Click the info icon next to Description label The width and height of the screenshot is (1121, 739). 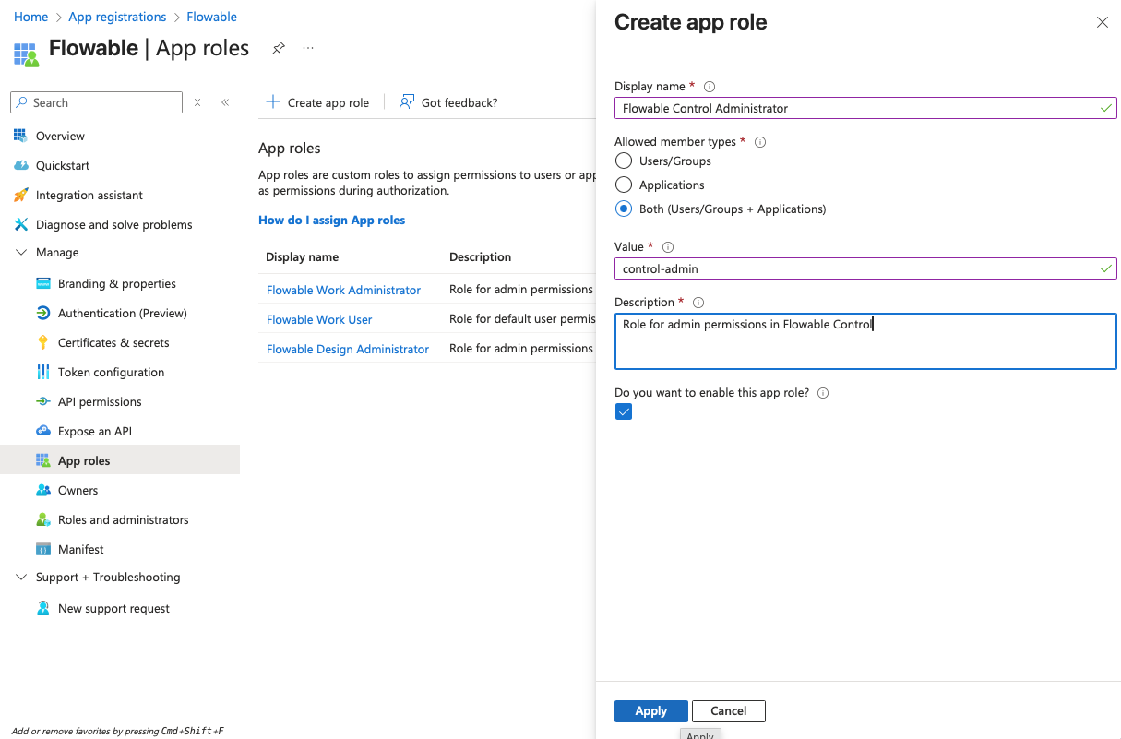point(698,303)
